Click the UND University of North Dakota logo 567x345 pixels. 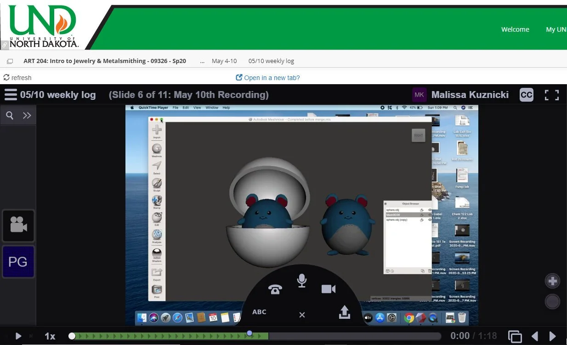(x=44, y=27)
